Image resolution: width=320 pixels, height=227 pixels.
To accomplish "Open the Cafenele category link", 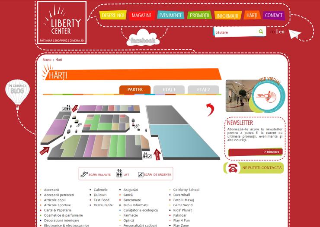I will pyautogui.click(x=100, y=190).
